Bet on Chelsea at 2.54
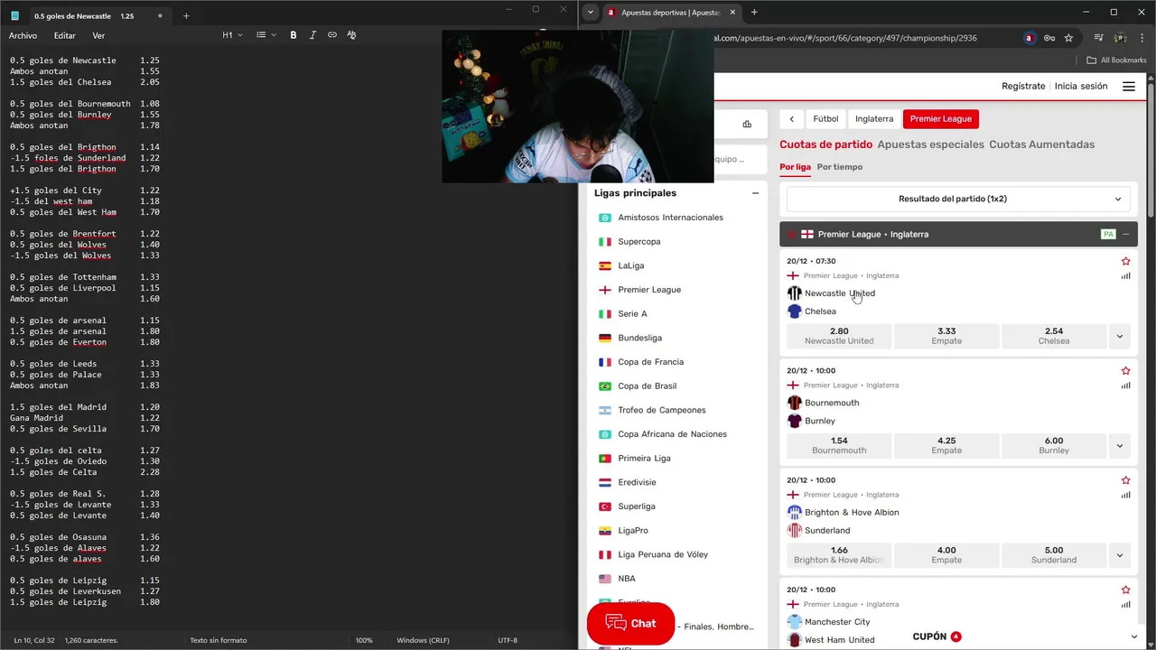 click(1054, 337)
